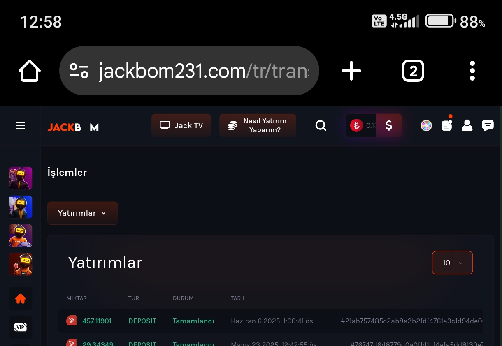The image size is (502, 346).
Task: Open the 'Nasıl Yatırım Yaparım?' guide
Action: click(x=258, y=125)
